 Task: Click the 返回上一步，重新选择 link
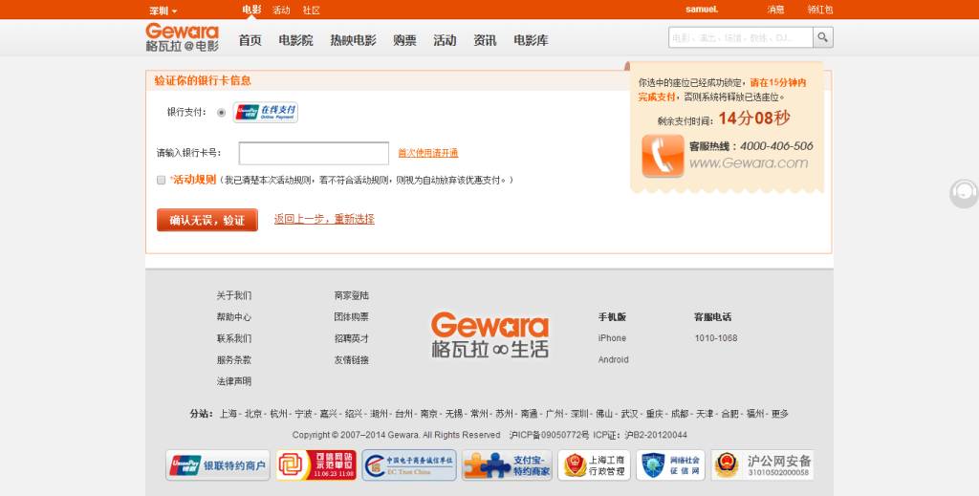pos(324,219)
